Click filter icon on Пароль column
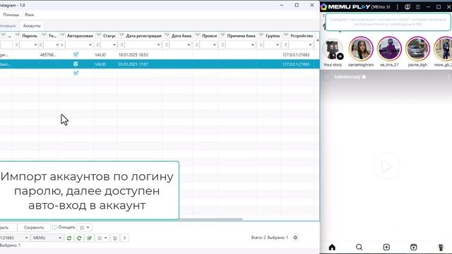 pyautogui.click(x=17, y=36)
